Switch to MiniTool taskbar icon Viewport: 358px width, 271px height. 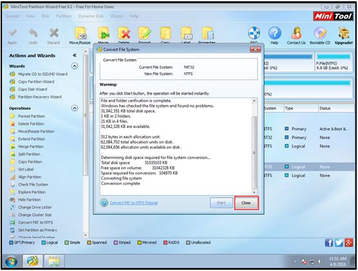pos(32,261)
